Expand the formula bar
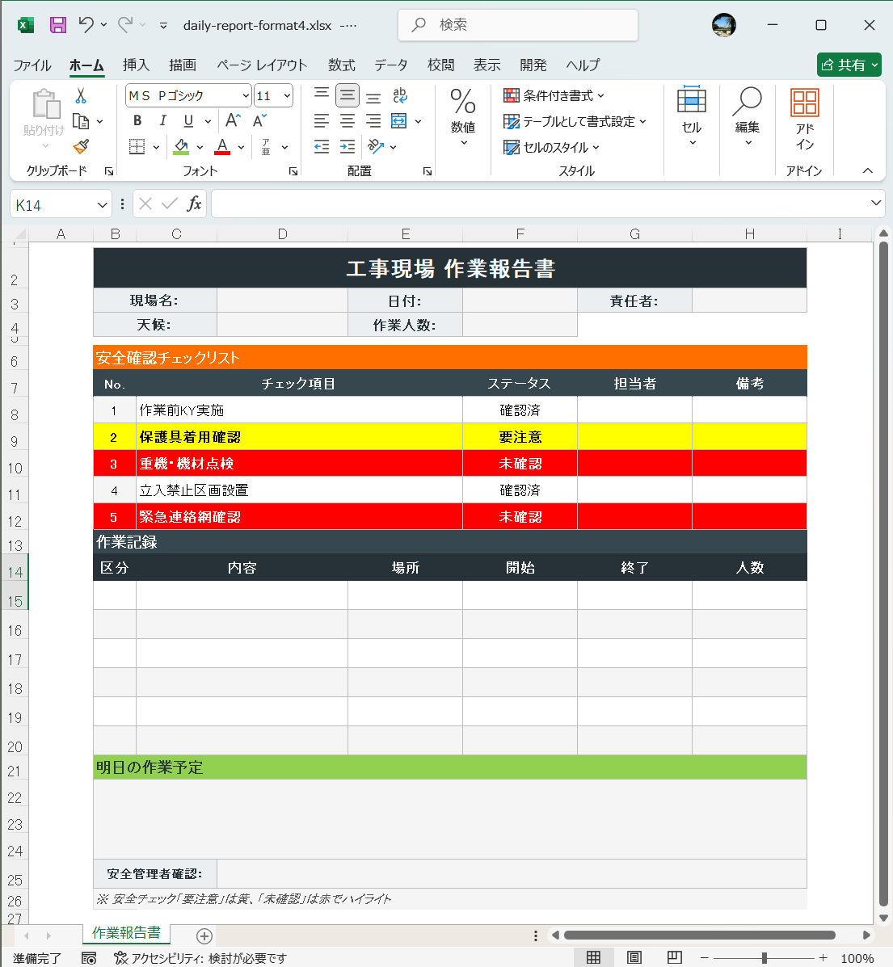 [876, 203]
